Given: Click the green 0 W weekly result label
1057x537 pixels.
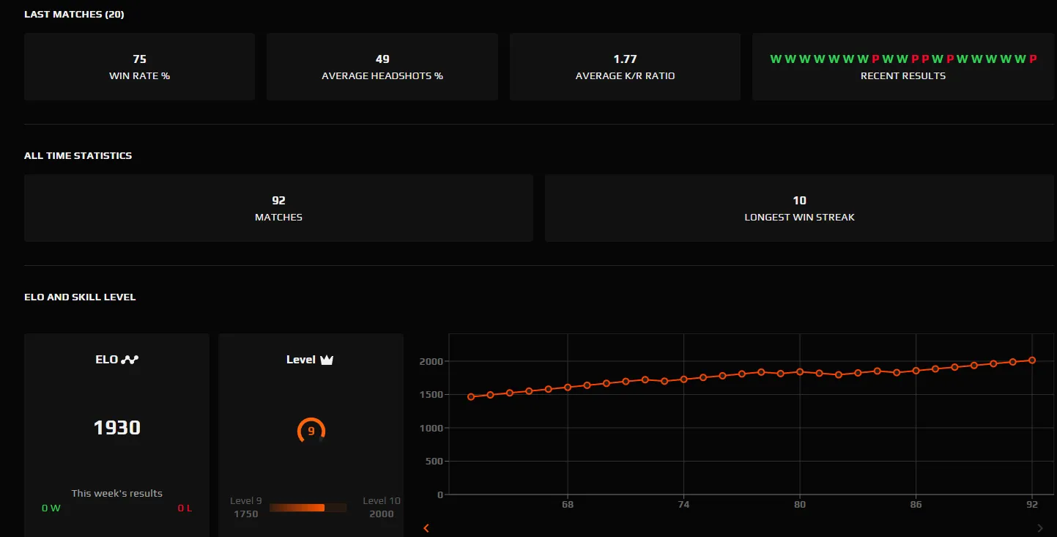Looking at the screenshot, I should tap(50, 508).
